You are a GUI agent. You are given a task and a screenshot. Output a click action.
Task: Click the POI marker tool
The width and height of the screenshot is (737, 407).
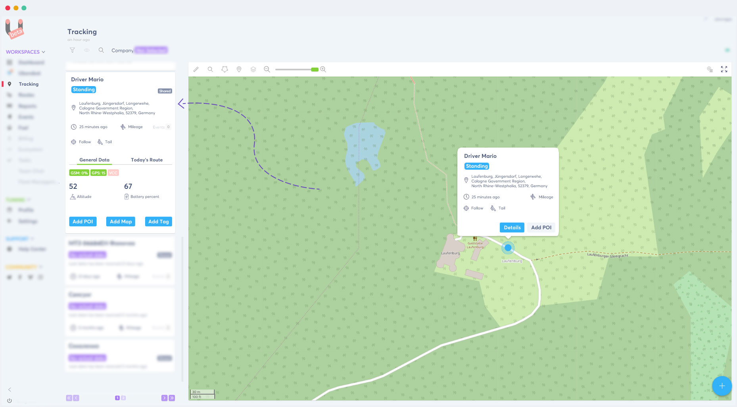pos(239,69)
